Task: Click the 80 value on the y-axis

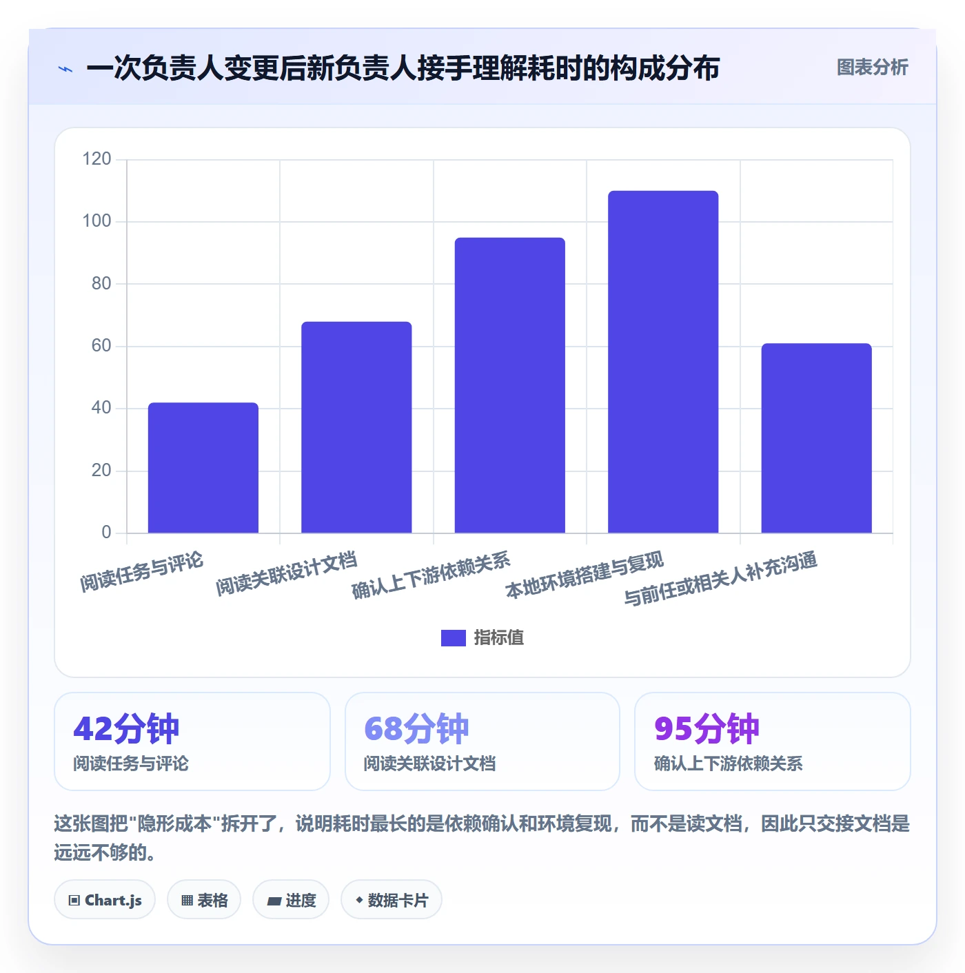Action: coord(101,283)
